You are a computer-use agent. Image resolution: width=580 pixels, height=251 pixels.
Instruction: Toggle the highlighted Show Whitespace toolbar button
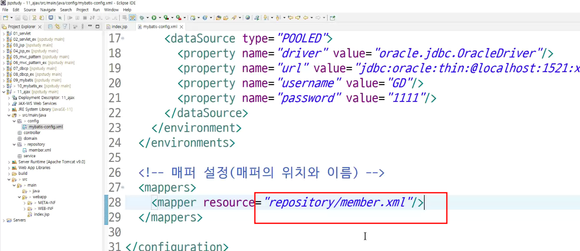132,18
